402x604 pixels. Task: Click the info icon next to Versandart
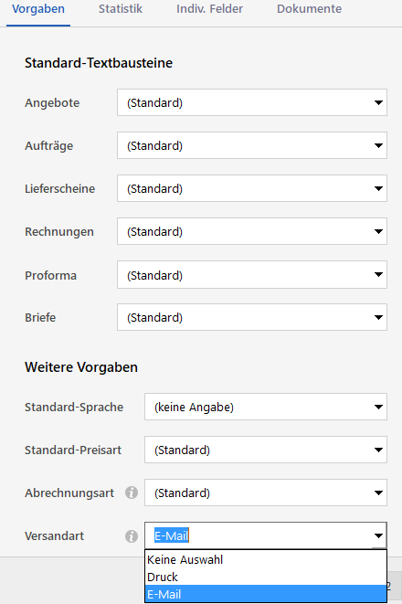pos(132,535)
